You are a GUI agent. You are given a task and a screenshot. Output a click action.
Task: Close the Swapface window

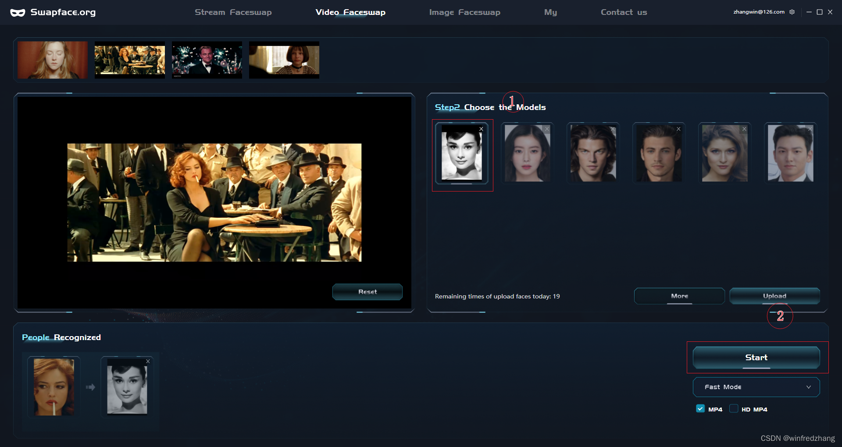point(830,12)
